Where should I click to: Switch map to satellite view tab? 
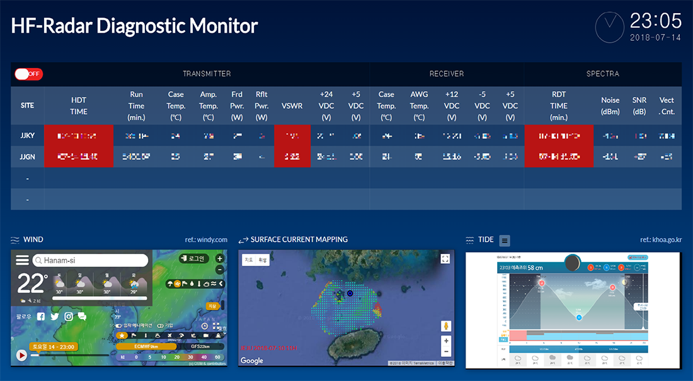point(263,260)
